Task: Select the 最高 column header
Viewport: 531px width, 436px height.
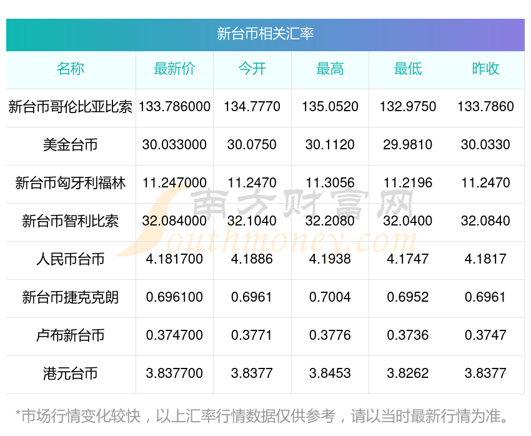Action: 330,69
